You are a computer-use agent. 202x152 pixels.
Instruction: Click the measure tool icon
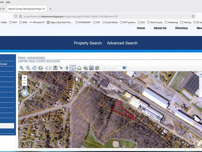click(x=79, y=68)
